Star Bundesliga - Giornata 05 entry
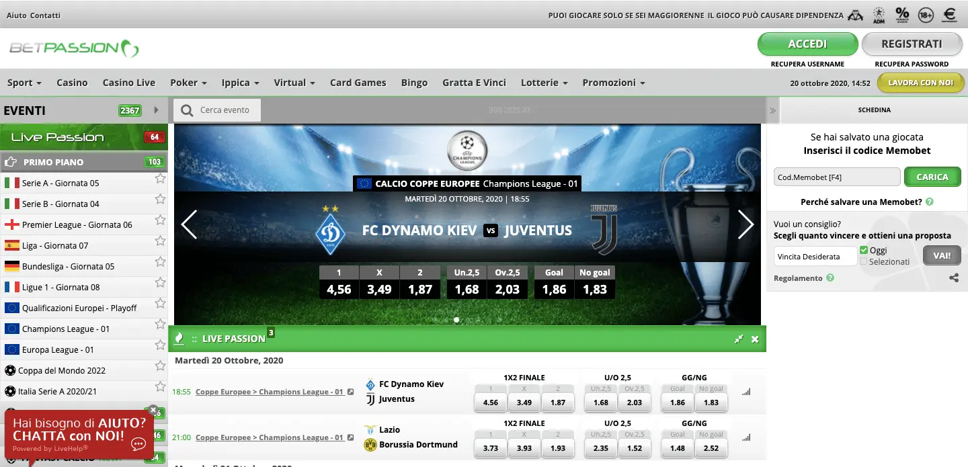The image size is (968, 467). click(160, 262)
